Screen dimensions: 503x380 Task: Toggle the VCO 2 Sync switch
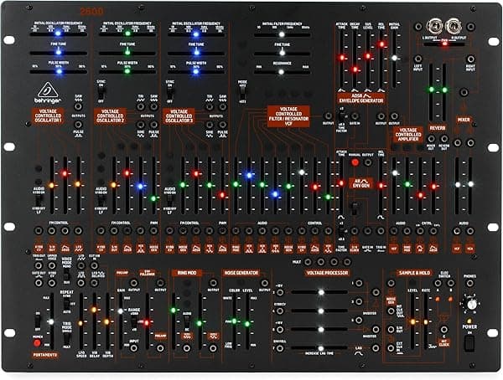(101, 93)
